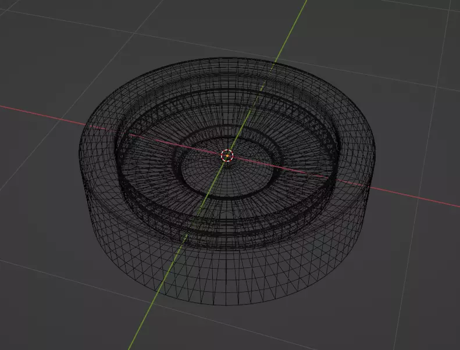Click the 3D cursor at the mesh center

pyautogui.click(x=227, y=155)
